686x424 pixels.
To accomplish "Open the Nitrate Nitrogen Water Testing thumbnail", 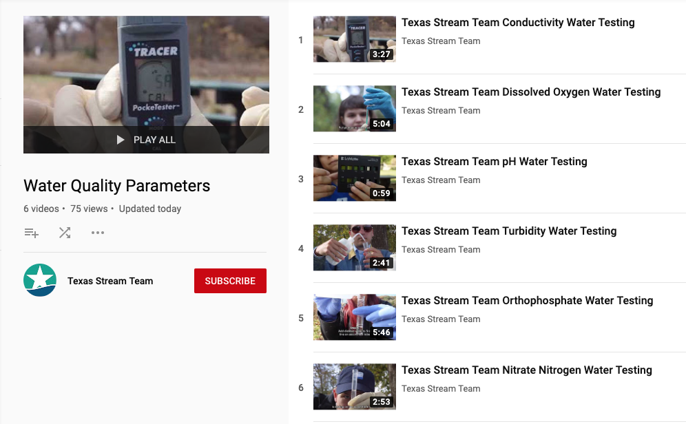I will click(354, 386).
